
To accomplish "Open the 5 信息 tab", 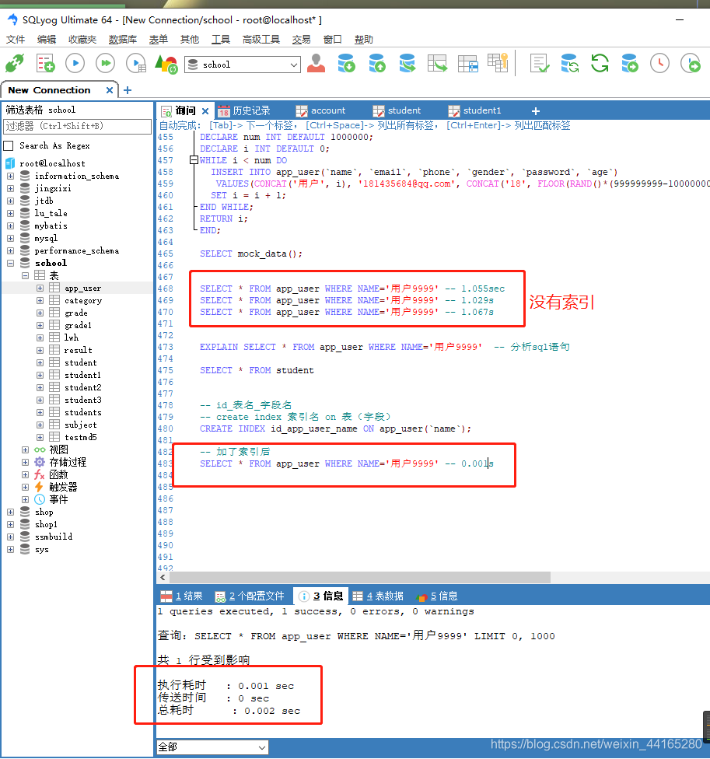I will 437,596.
